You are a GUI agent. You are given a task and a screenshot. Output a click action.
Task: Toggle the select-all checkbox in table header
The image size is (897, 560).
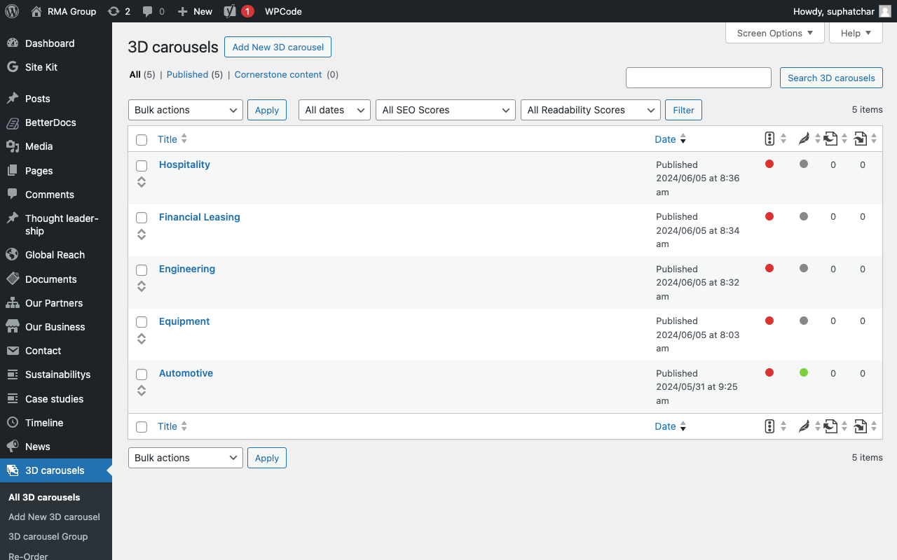[x=142, y=140]
